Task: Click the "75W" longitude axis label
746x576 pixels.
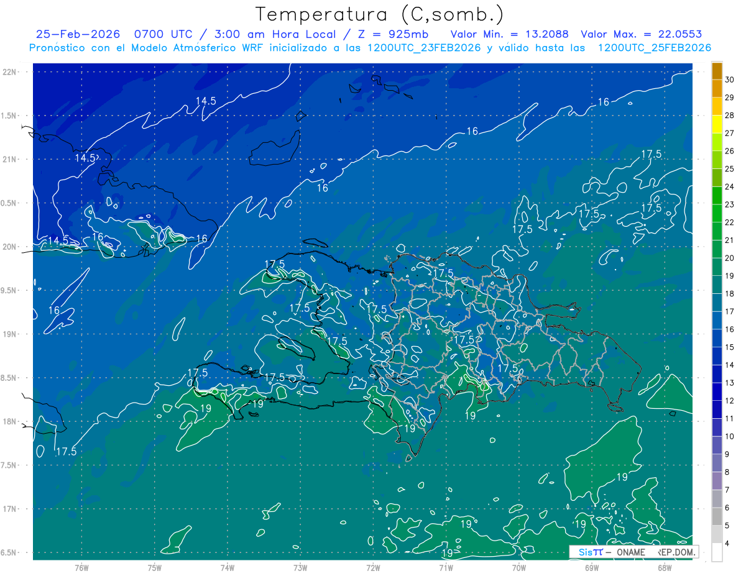Action: (x=155, y=567)
